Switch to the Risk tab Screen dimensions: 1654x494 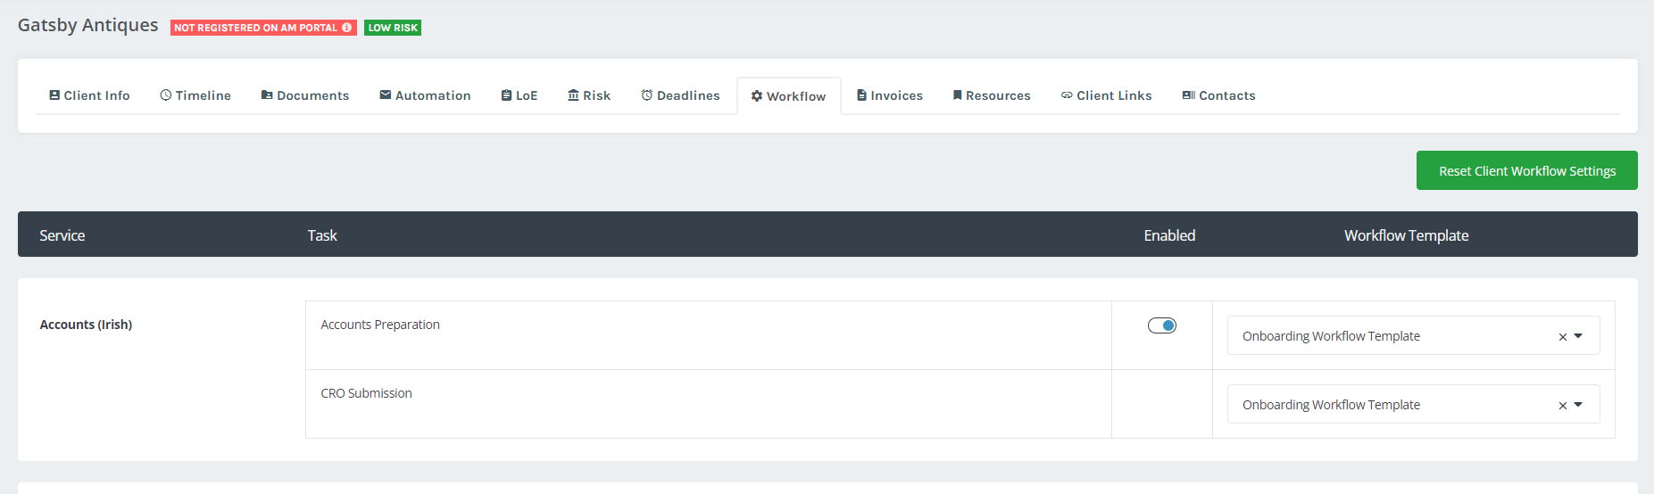589,95
